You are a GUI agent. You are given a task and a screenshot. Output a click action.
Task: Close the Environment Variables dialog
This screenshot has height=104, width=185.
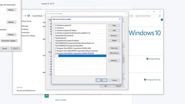(x=126, y=14)
